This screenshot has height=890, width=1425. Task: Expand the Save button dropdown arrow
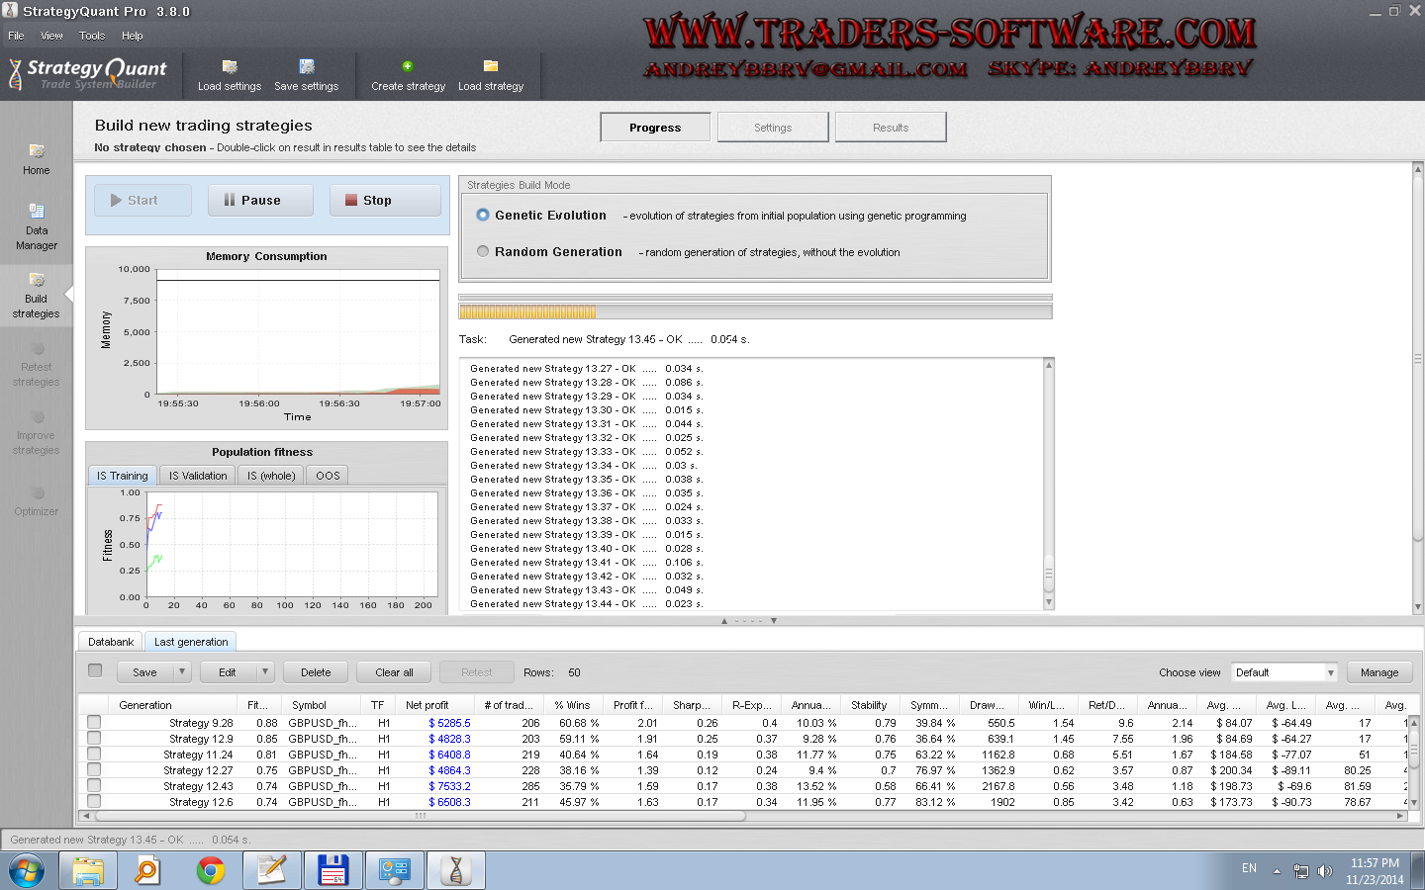click(x=182, y=672)
